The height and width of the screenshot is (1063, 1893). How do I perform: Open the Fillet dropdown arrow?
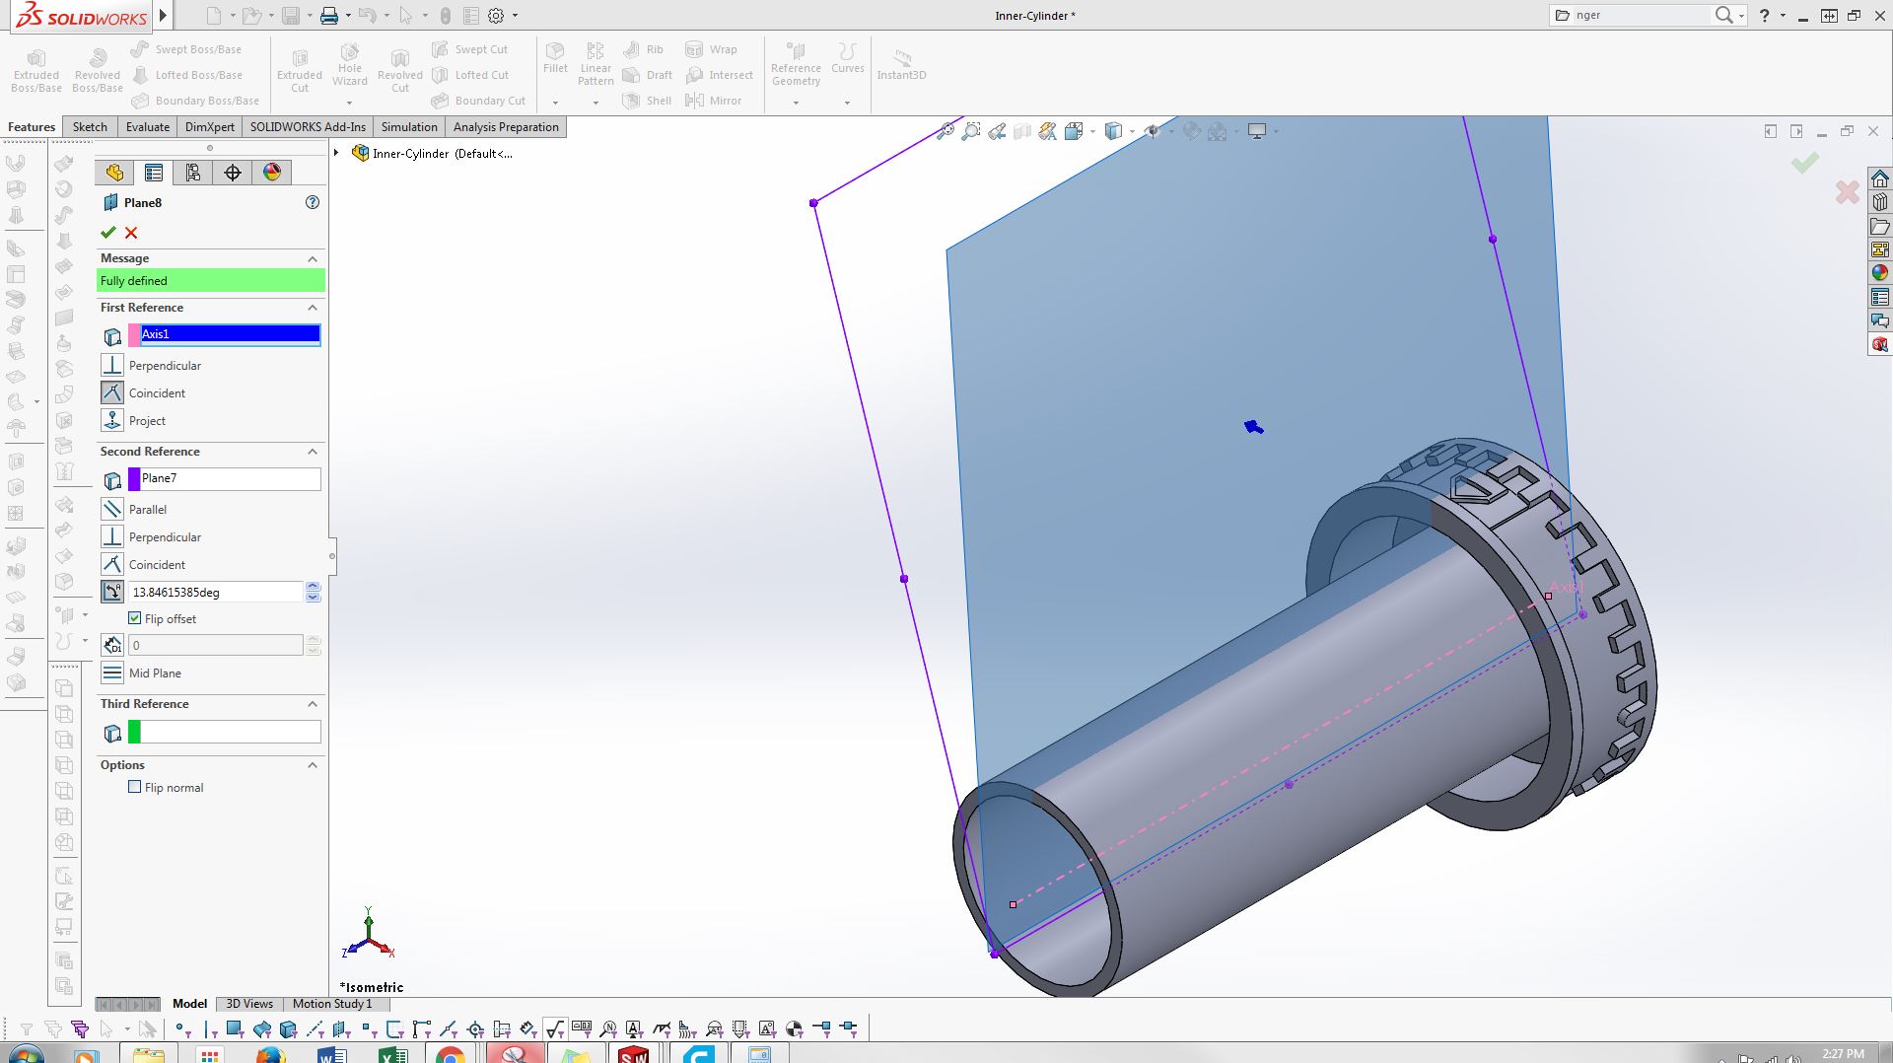pos(555,103)
